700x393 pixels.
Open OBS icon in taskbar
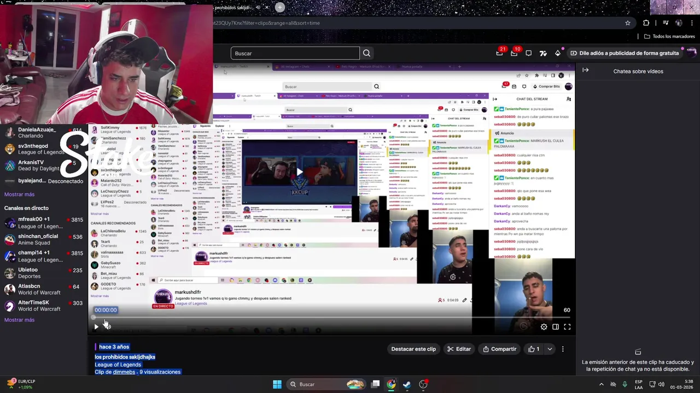pyautogui.click(x=423, y=384)
